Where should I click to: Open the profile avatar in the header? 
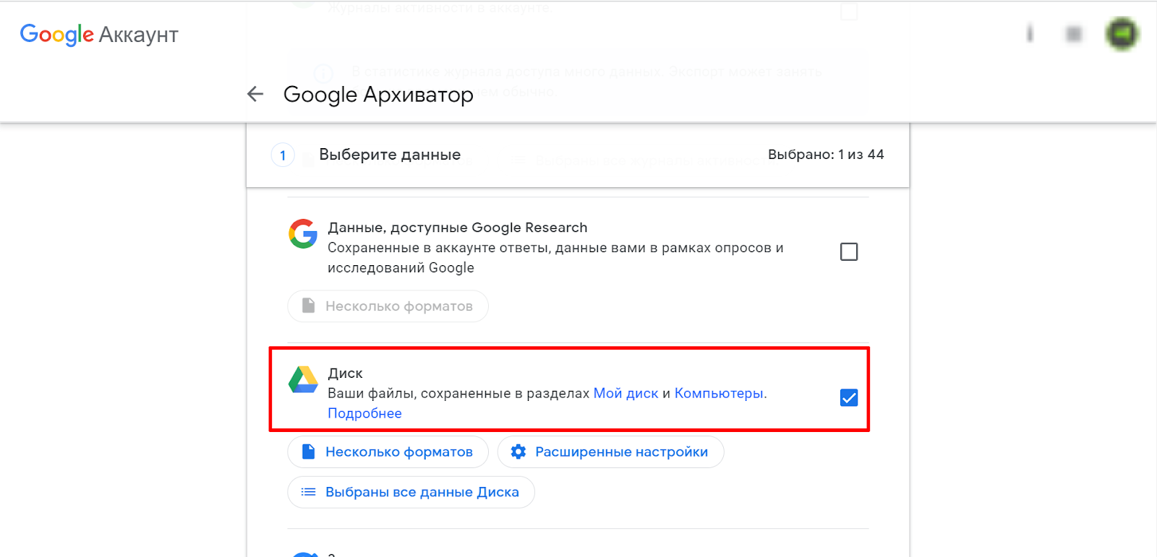(x=1122, y=34)
